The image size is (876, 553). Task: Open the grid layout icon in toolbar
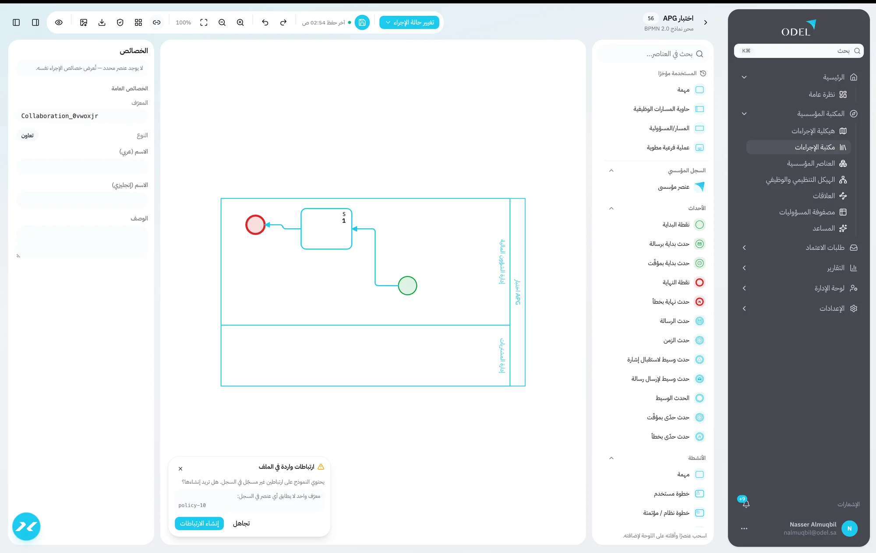138,22
